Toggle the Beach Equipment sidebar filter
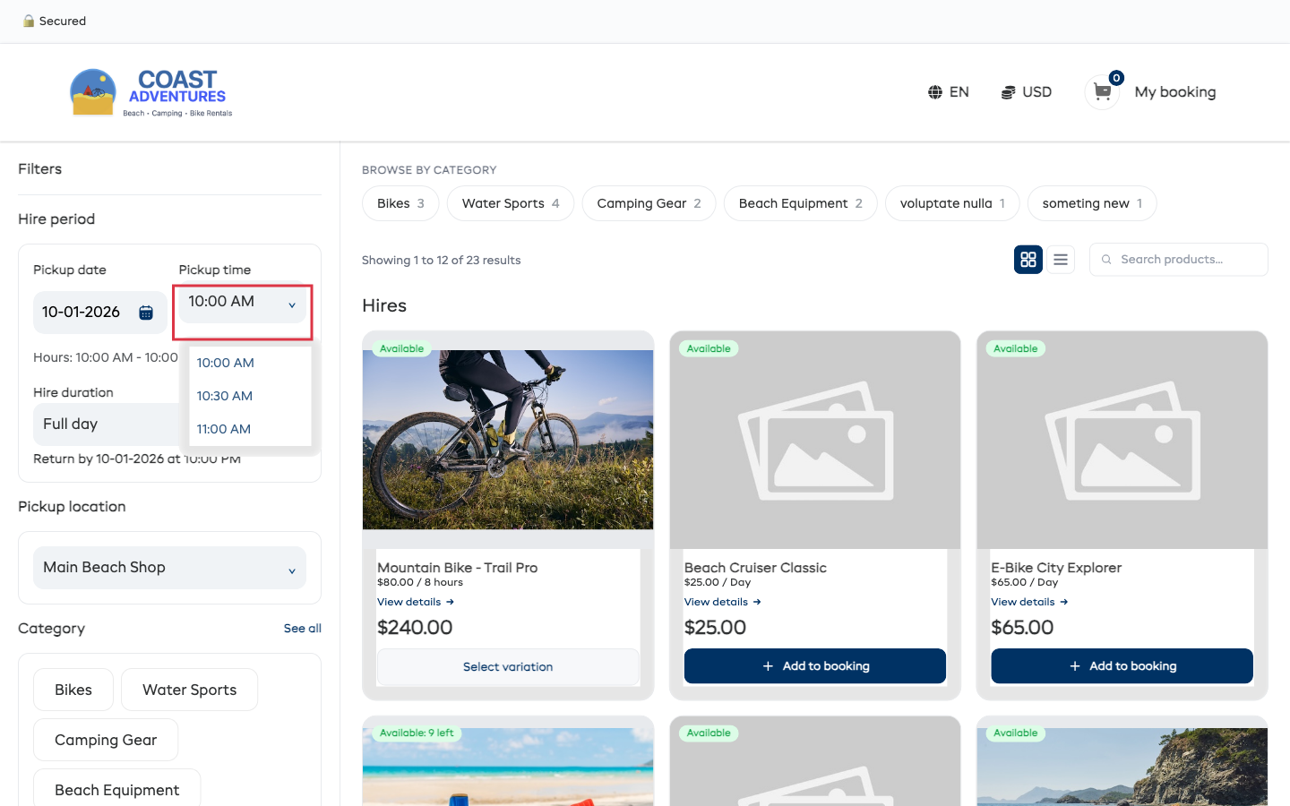This screenshot has width=1290, height=806. tap(116, 788)
